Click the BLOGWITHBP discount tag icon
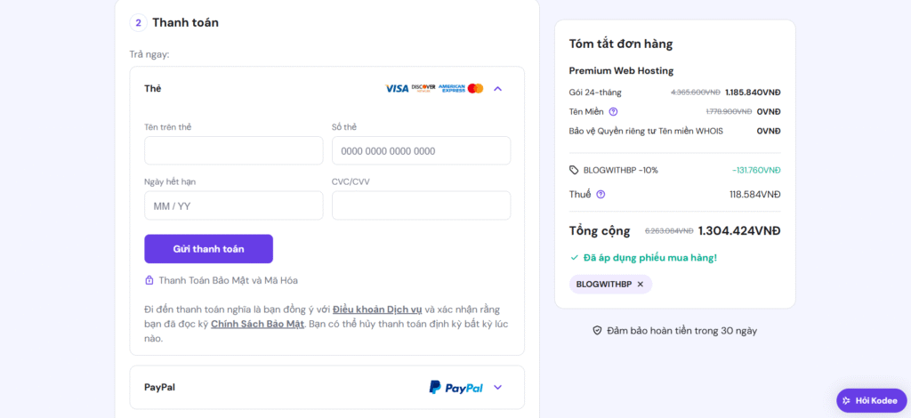The width and height of the screenshot is (911, 418). coord(574,170)
